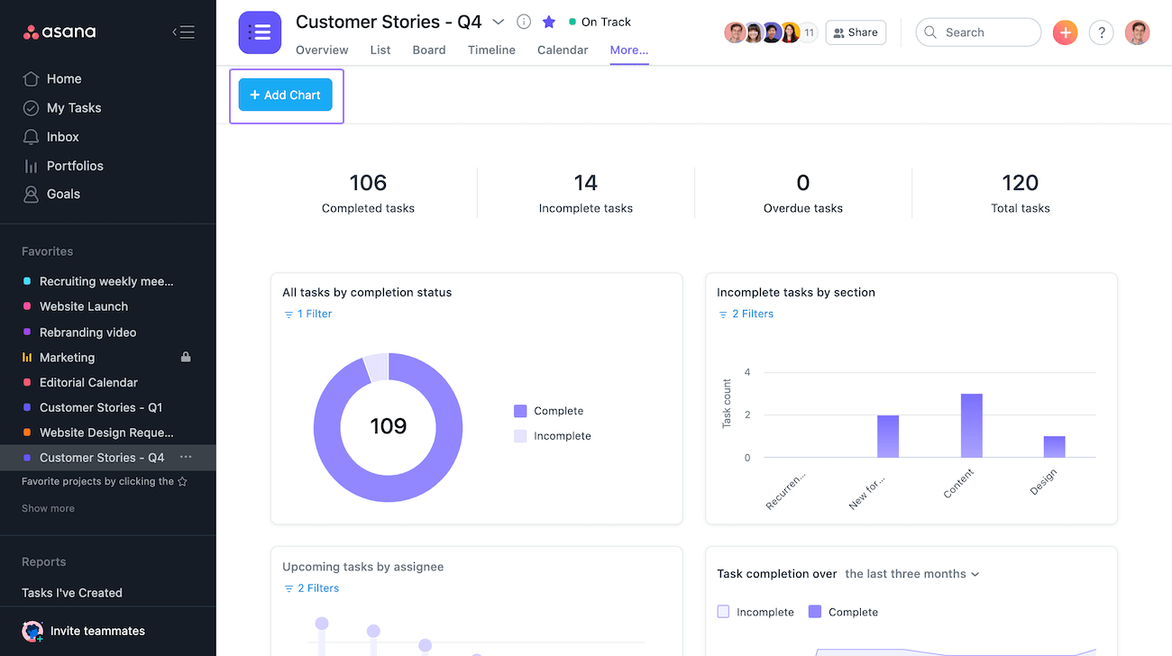
Task: Open the Board view tab
Action: click(428, 50)
